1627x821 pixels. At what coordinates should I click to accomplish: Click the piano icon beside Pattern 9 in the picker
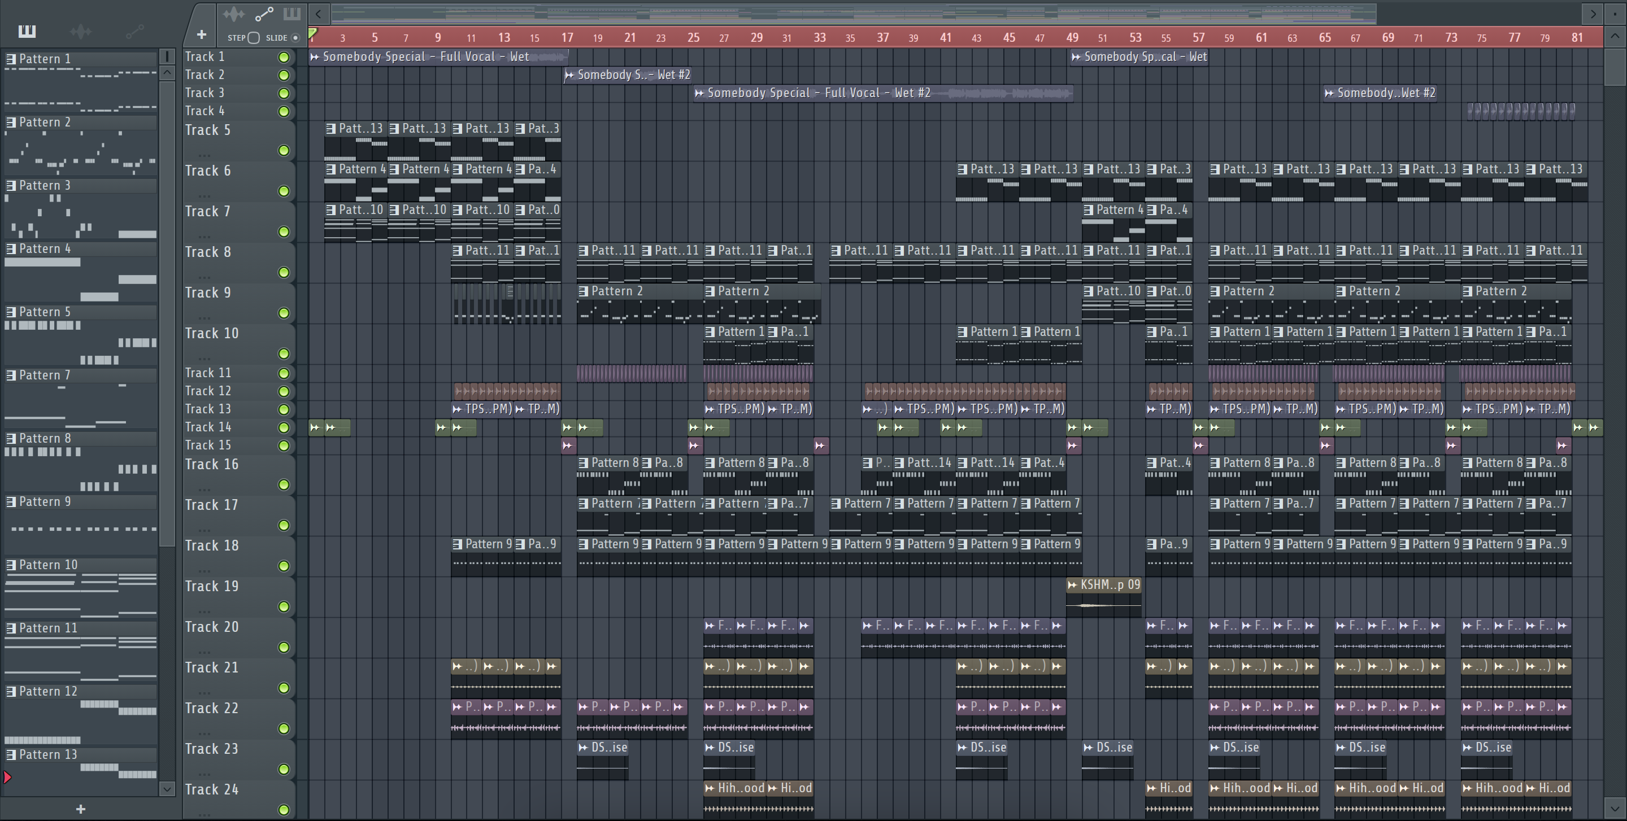(x=11, y=503)
